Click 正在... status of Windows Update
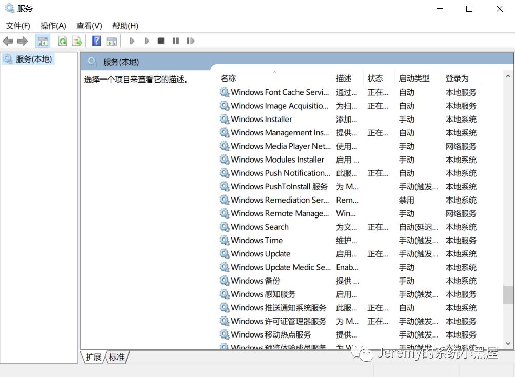Screen dimensions: 515x377 378,254
